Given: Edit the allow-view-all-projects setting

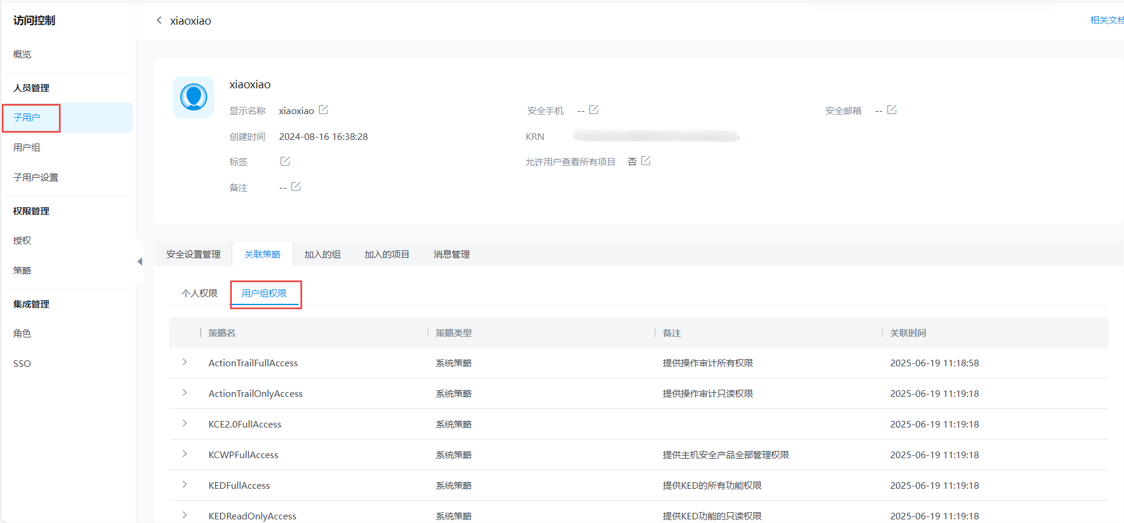Looking at the screenshot, I should pyautogui.click(x=645, y=161).
